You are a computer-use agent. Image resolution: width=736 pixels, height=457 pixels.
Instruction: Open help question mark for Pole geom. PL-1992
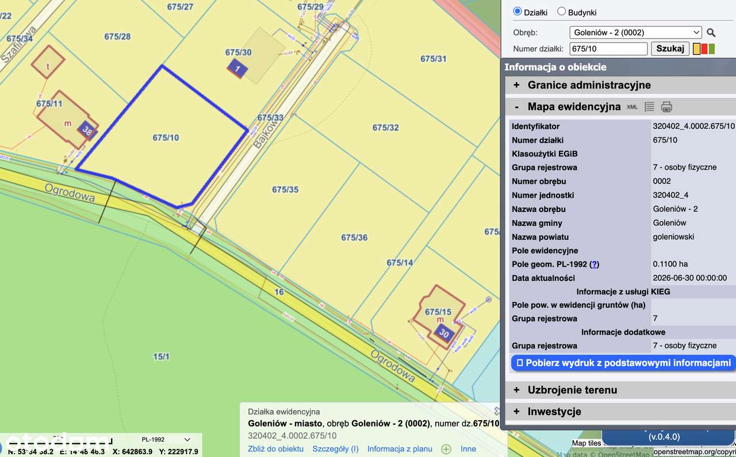(x=595, y=264)
